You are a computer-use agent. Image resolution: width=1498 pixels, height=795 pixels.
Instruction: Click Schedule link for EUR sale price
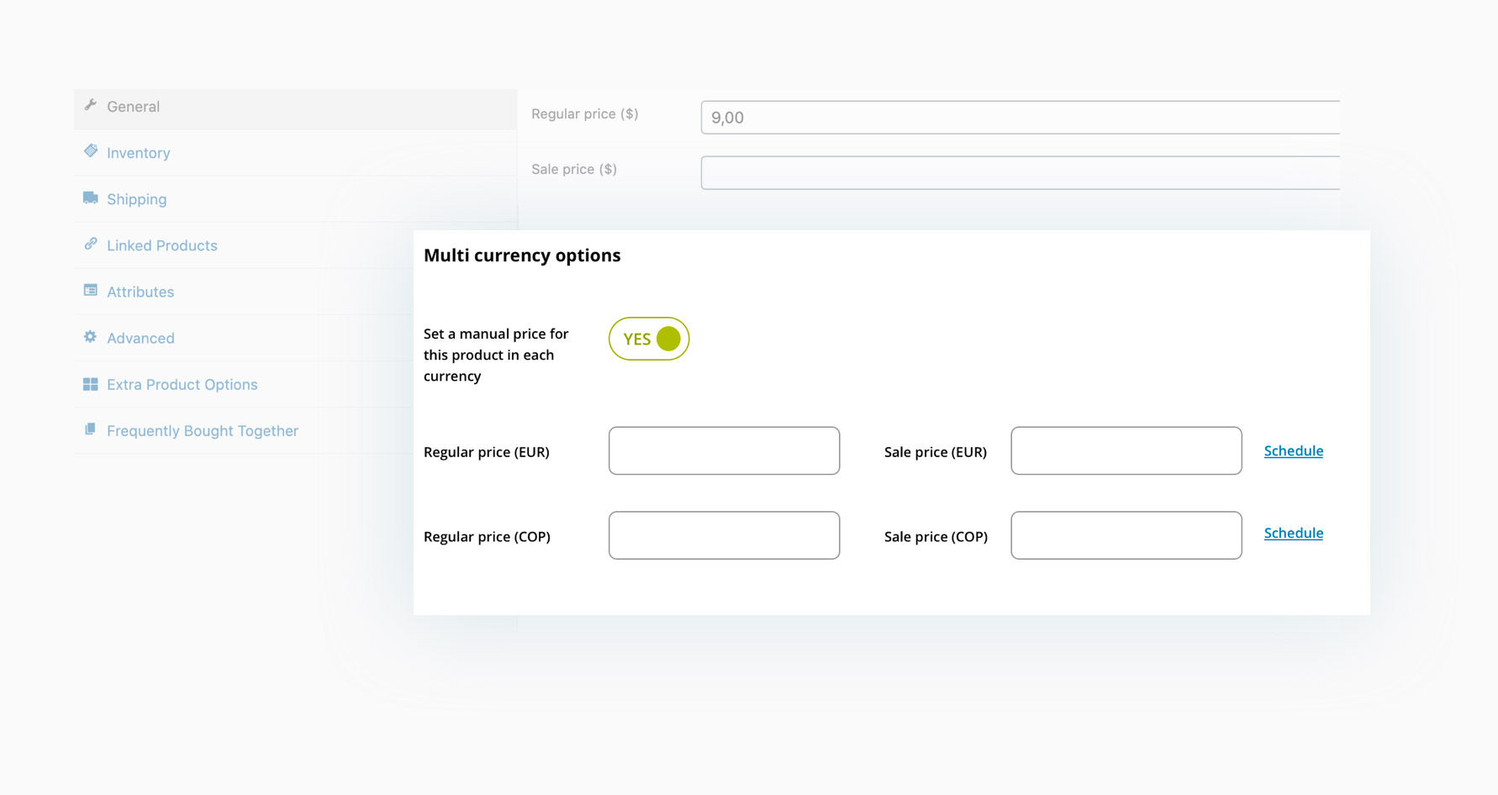point(1293,451)
